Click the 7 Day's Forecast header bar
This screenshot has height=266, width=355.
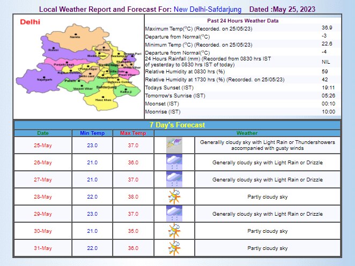(x=177, y=125)
